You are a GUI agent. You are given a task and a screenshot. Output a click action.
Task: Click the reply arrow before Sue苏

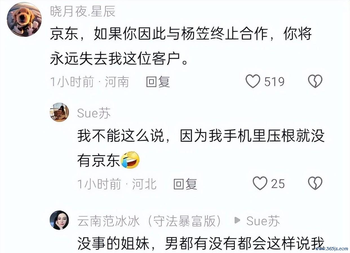tap(238, 221)
